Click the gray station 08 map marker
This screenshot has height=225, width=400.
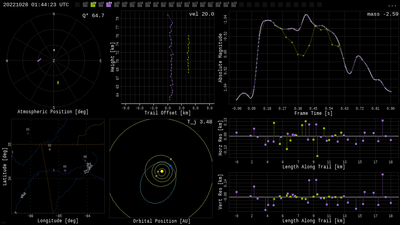[85, 161]
